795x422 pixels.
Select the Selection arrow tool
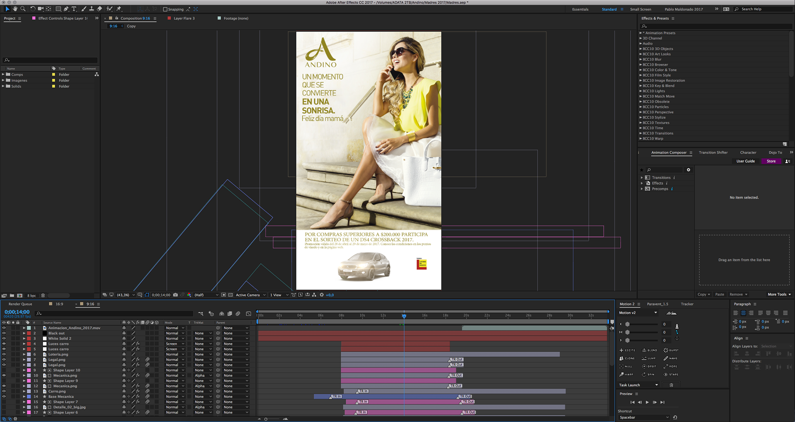(x=7, y=9)
